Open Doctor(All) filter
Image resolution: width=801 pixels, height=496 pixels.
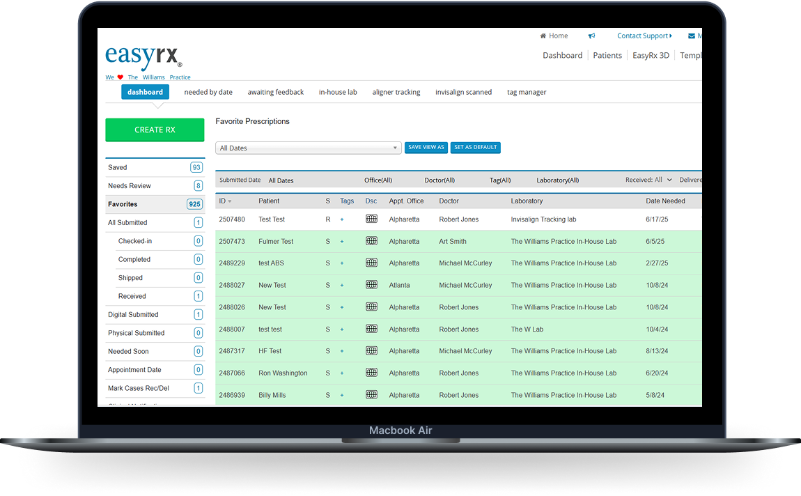click(440, 180)
